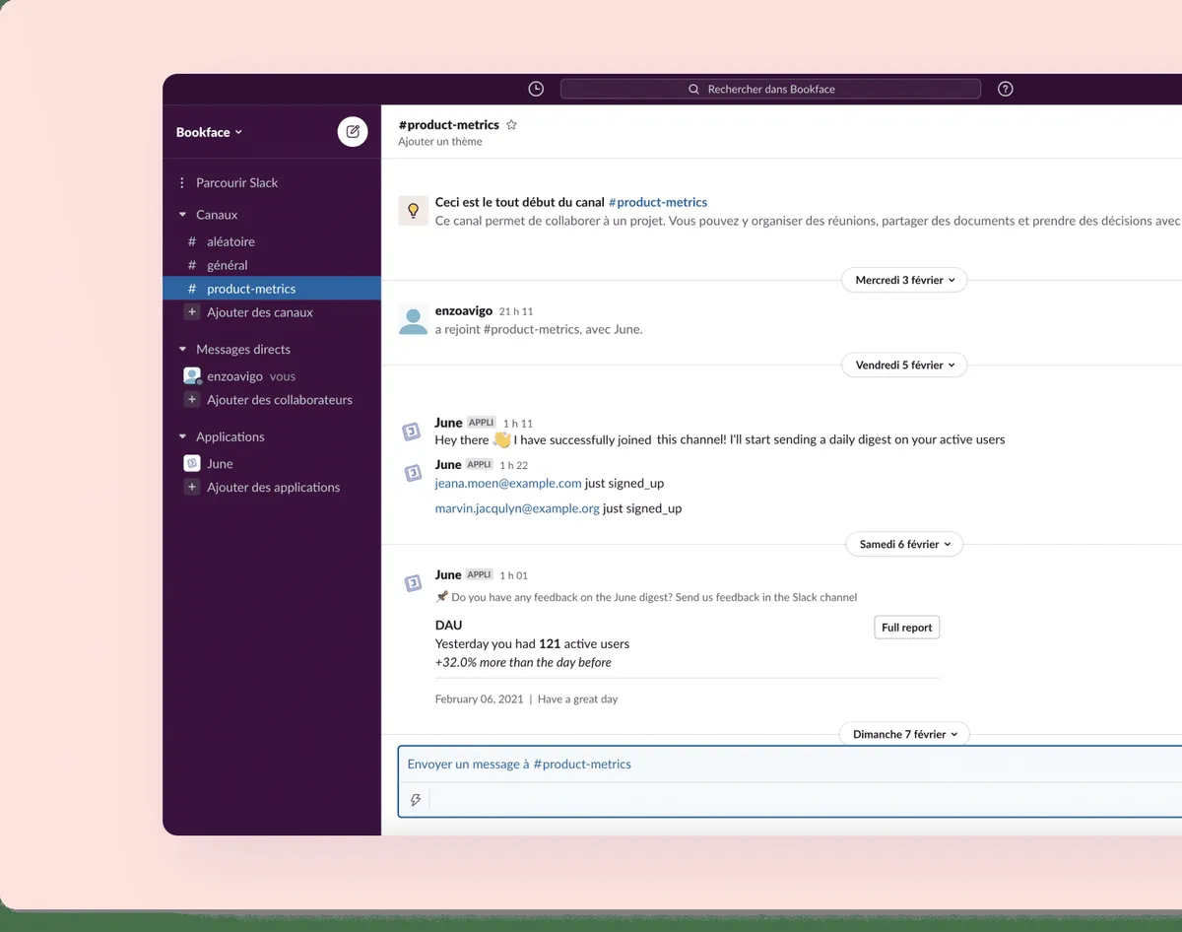Collapse the Canaux section
This screenshot has width=1182, height=932.
coord(182,215)
